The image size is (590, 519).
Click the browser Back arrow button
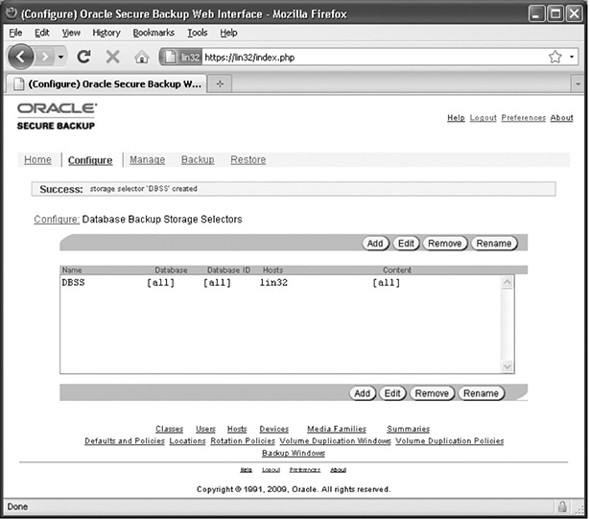pos(20,57)
